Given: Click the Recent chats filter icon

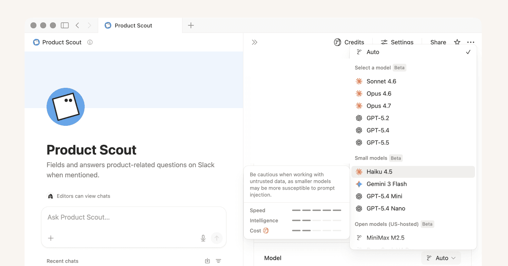Looking at the screenshot, I should [x=218, y=261].
